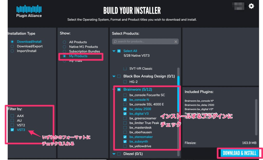The height and width of the screenshot is (160, 263).
Task: Check the bx_masterdesk plugin checkbox
Action: [x=125, y=127]
